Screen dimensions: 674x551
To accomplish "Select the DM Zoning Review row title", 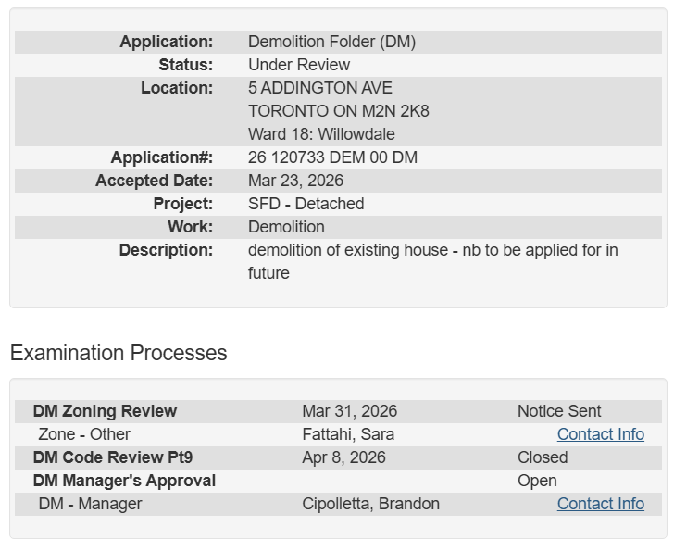I will [105, 411].
